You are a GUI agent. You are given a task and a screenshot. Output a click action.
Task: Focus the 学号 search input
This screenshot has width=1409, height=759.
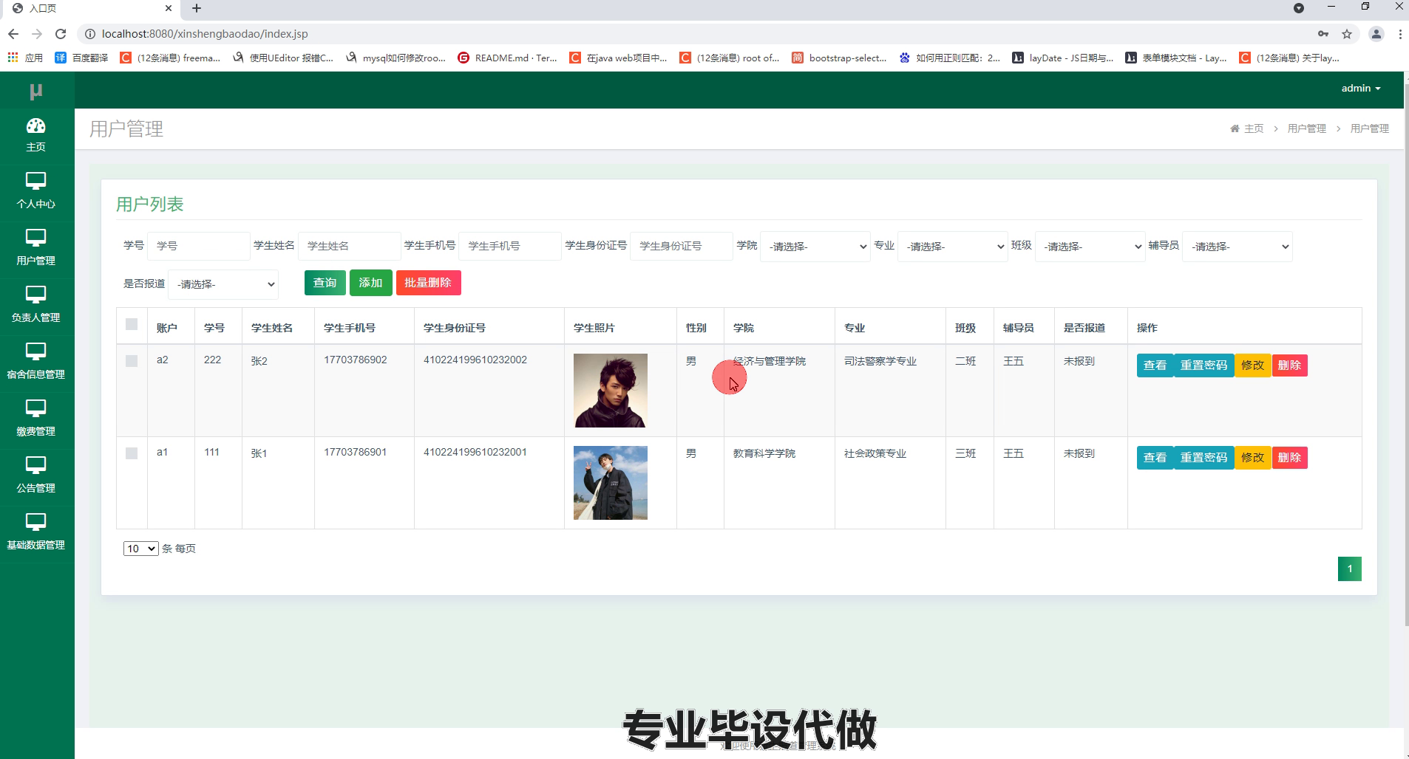pyautogui.click(x=199, y=246)
